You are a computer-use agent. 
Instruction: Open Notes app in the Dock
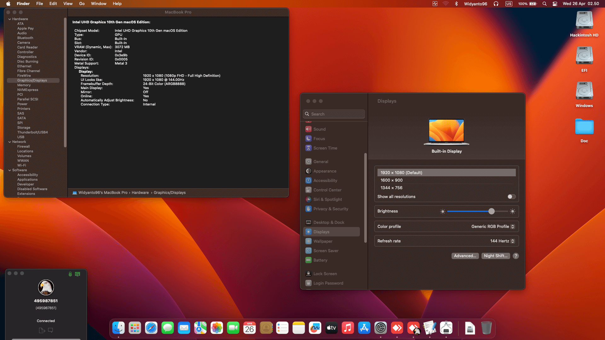(x=299, y=328)
